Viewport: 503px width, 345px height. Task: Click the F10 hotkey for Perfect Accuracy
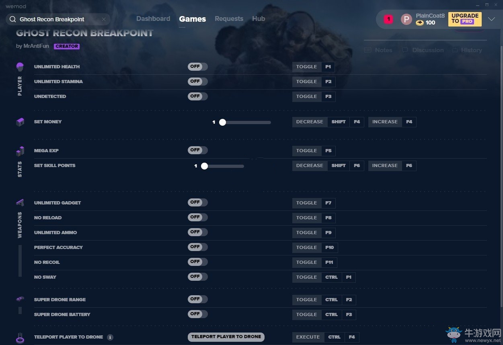point(330,248)
